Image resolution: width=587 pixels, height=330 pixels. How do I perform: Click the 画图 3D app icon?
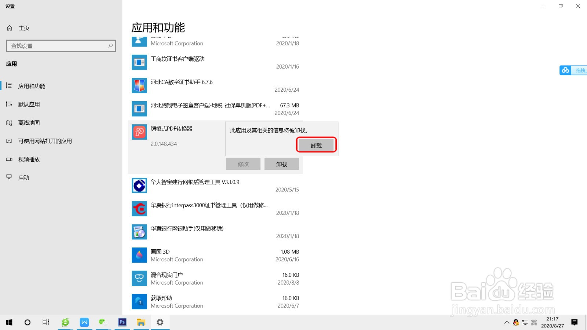tap(139, 255)
